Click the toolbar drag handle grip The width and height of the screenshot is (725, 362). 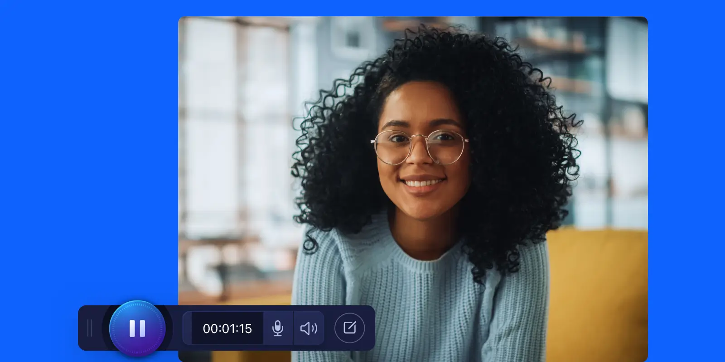pyautogui.click(x=90, y=328)
